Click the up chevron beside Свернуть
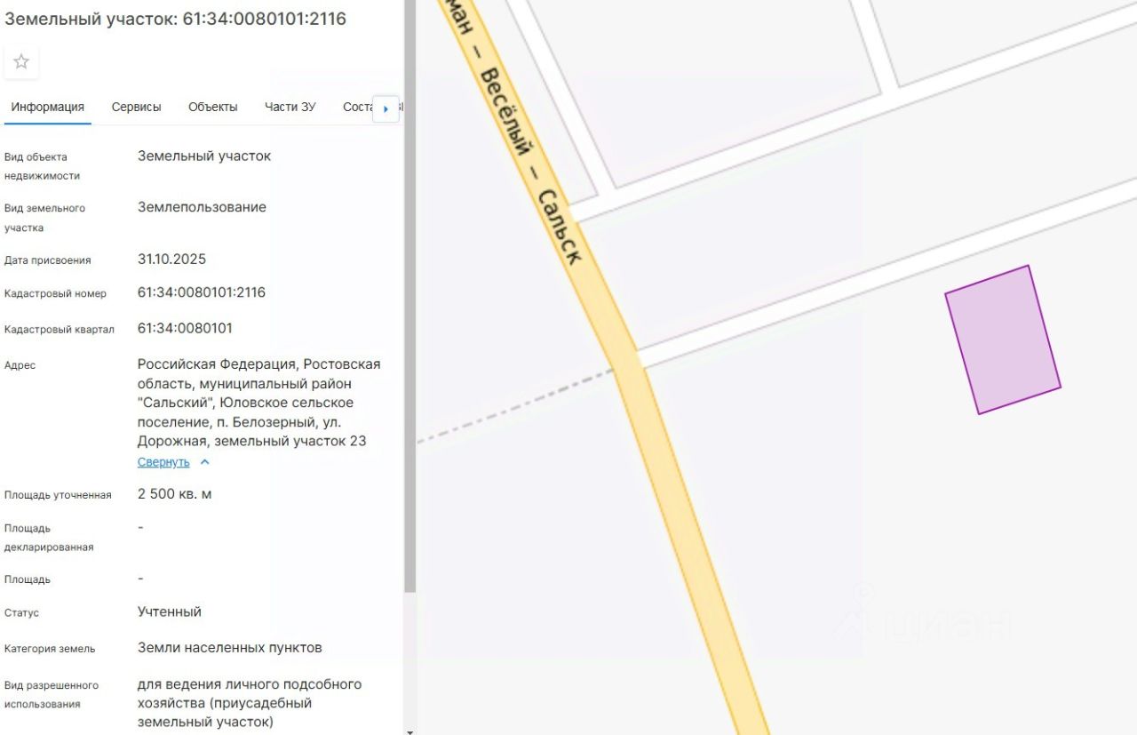This screenshot has height=735, width=1137. point(204,462)
